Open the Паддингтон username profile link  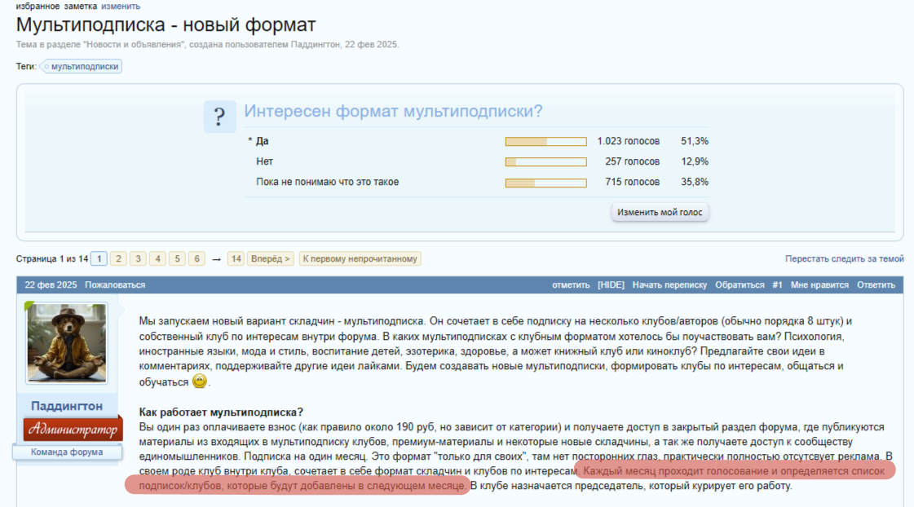67,406
